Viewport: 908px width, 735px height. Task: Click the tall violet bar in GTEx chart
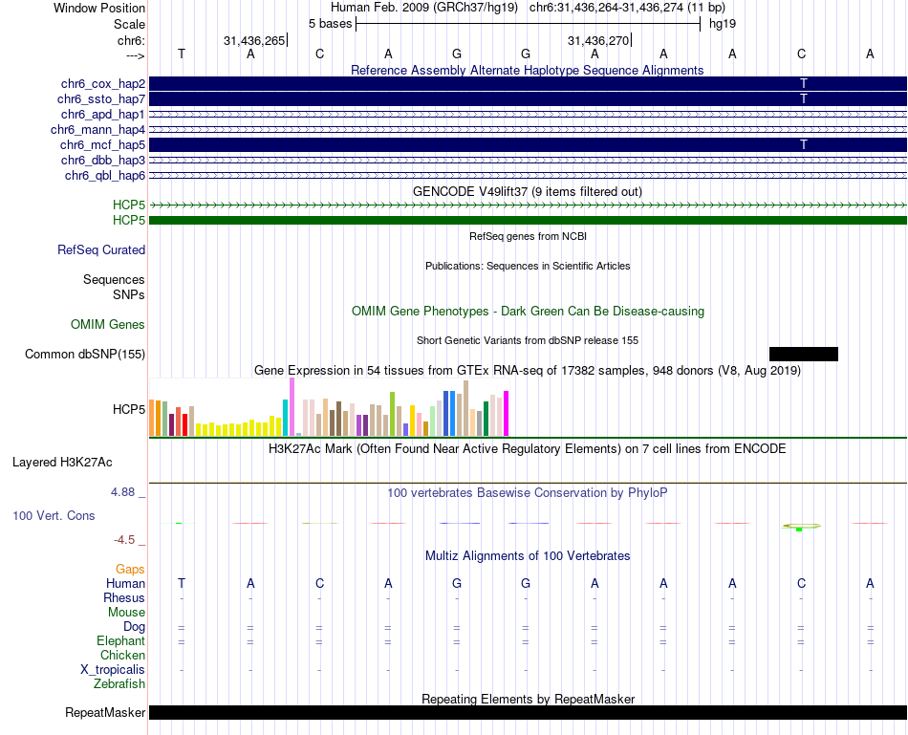tap(292, 406)
